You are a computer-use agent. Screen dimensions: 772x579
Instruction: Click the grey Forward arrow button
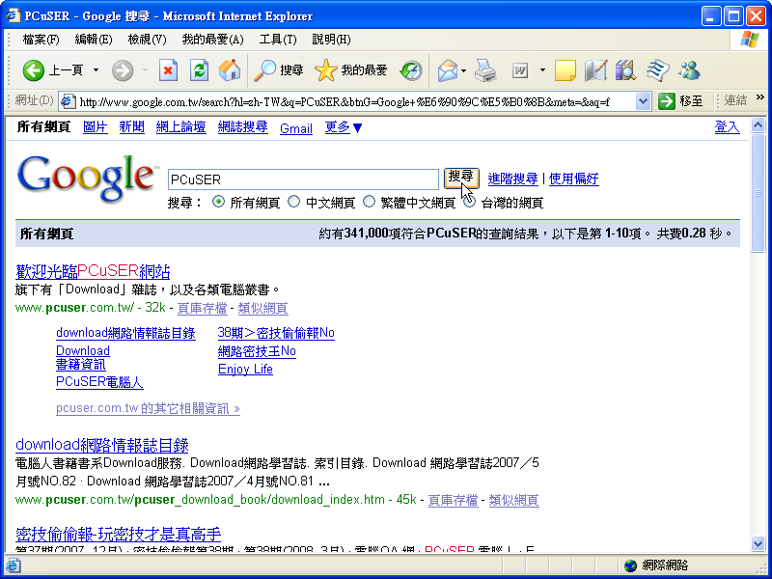pos(123,70)
